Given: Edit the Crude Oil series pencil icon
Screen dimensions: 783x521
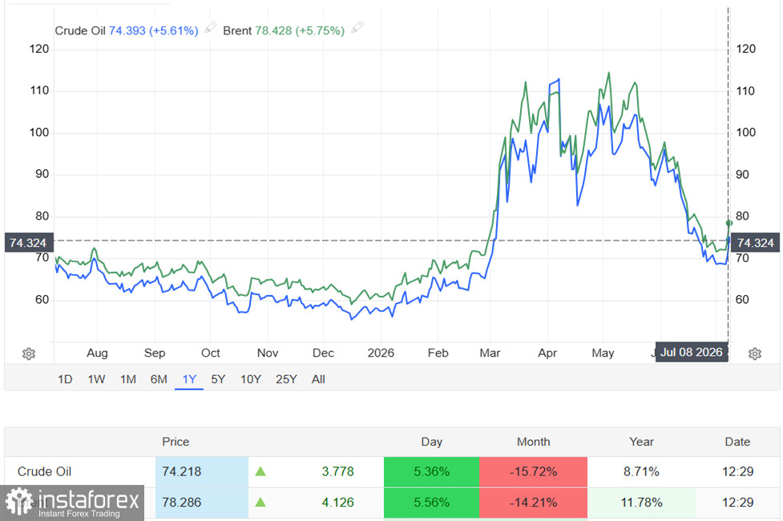Looking at the screenshot, I should click(x=211, y=27).
